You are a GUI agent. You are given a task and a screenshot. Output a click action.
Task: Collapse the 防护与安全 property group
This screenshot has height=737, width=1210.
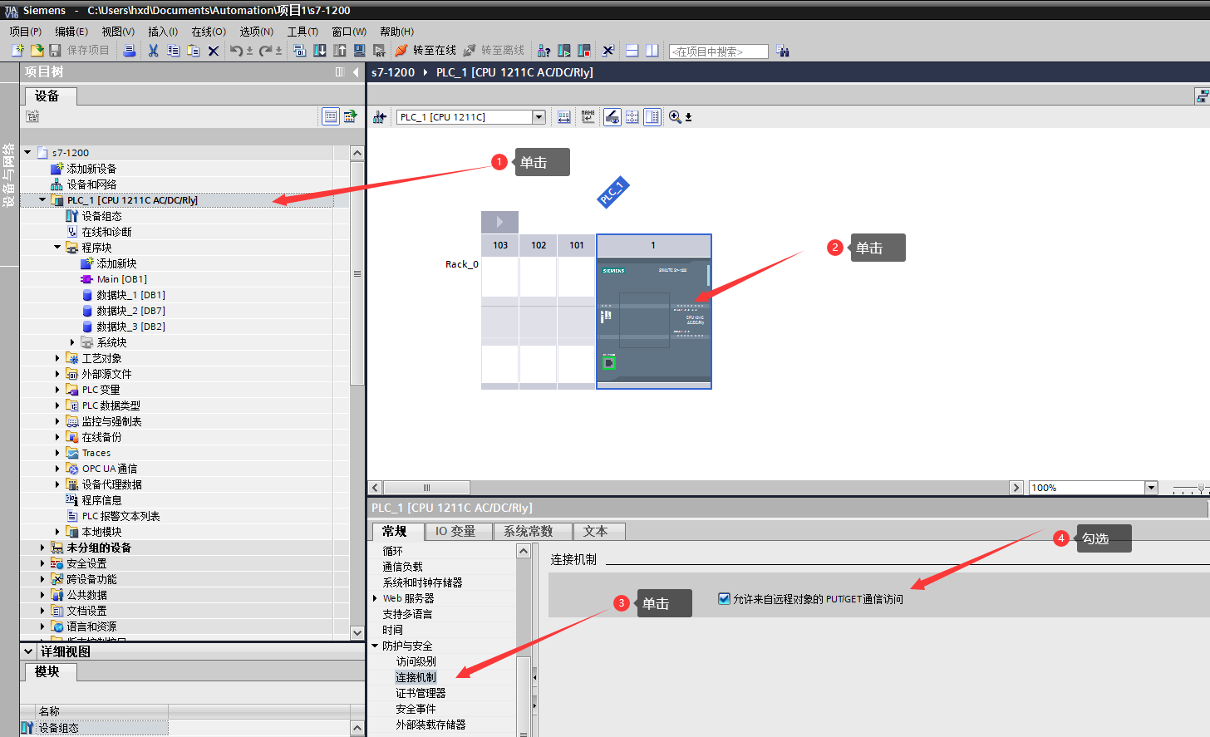point(375,646)
